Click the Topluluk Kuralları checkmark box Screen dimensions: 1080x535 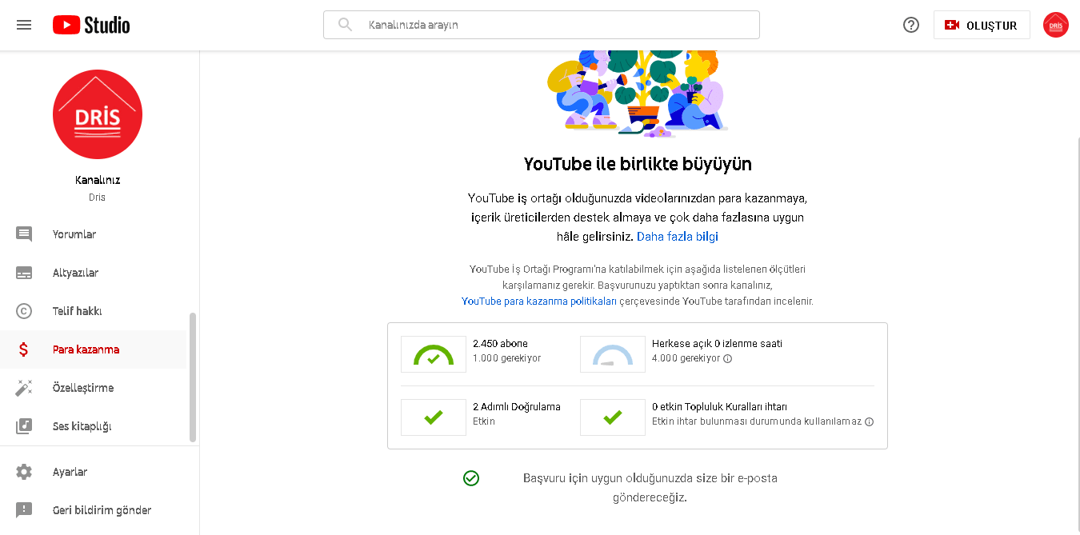coord(613,417)
